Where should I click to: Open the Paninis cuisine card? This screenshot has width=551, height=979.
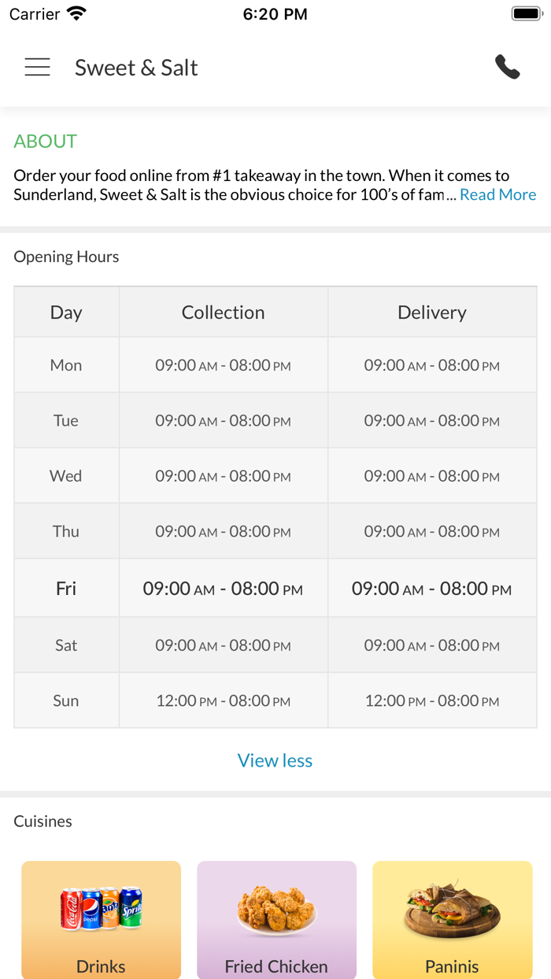452,919
